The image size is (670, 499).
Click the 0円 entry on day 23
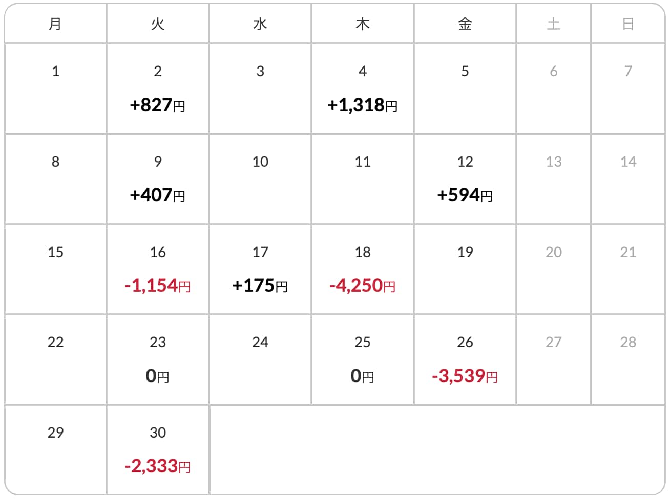(x=157, y=376)
